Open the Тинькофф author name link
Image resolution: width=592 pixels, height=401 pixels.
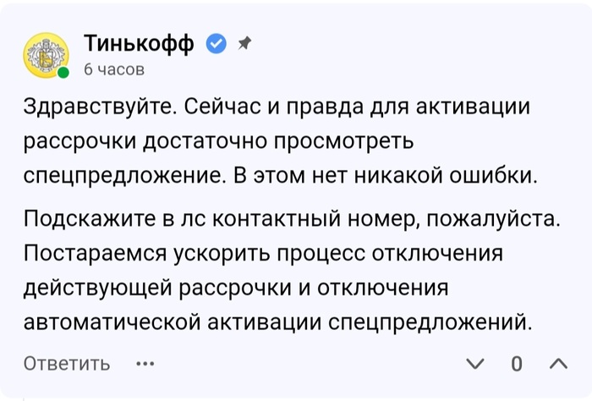(139, 43)
